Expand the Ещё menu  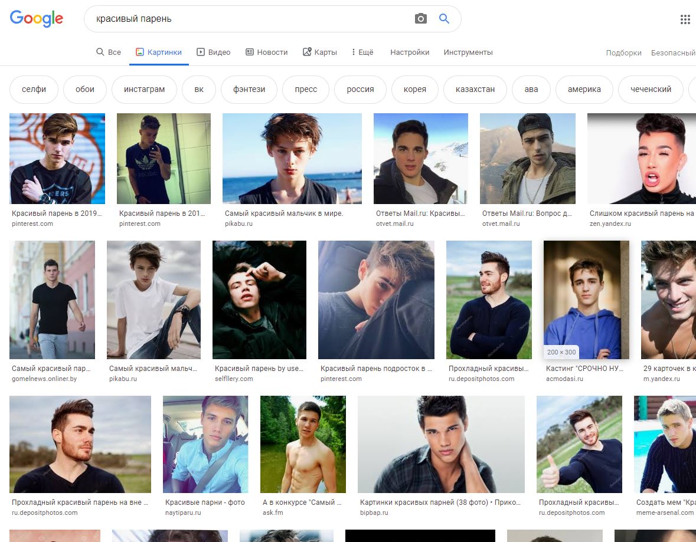(x=362, y=52)
